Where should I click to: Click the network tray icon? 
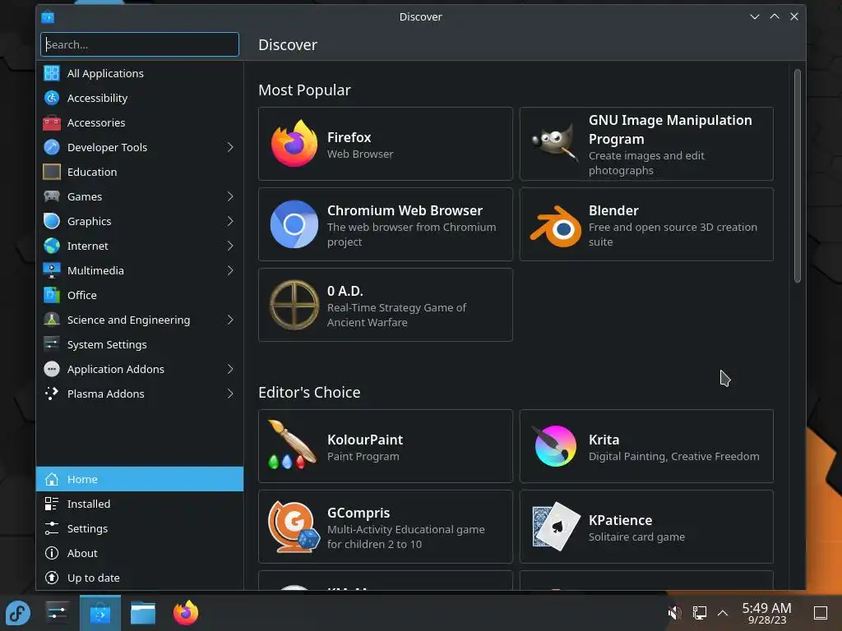click(699, 613)
